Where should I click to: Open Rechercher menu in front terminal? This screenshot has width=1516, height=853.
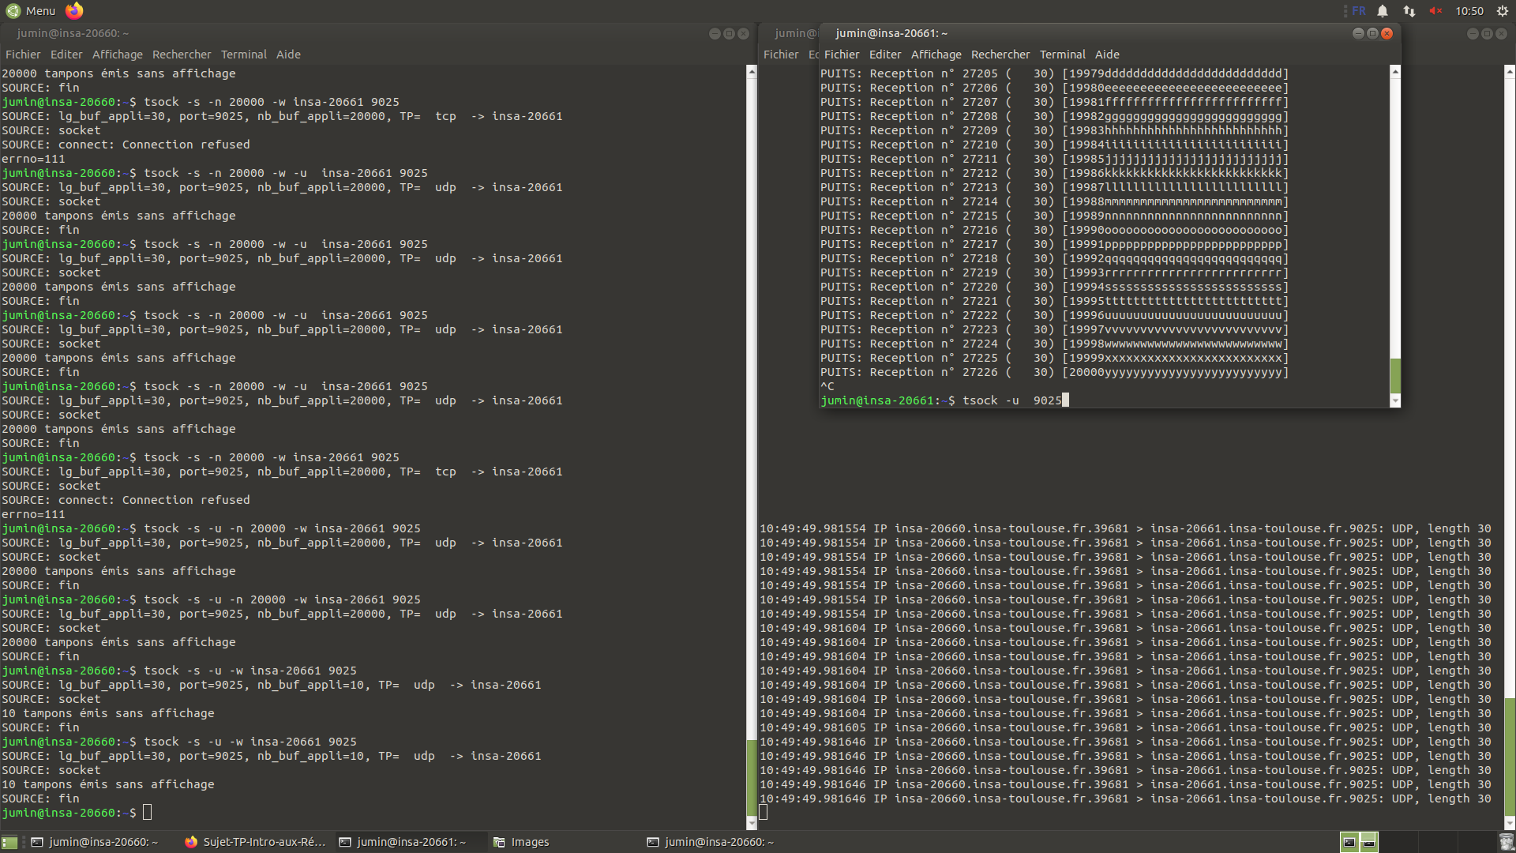point(1000,54)
